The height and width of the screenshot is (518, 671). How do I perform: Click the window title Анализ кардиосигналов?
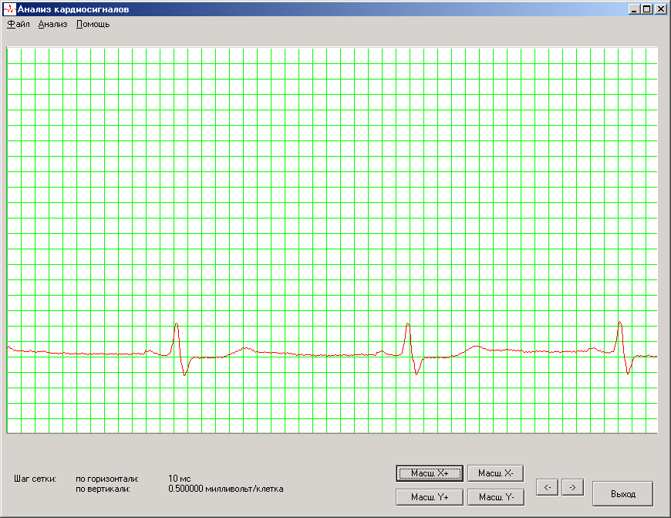[x=73, y=9]
